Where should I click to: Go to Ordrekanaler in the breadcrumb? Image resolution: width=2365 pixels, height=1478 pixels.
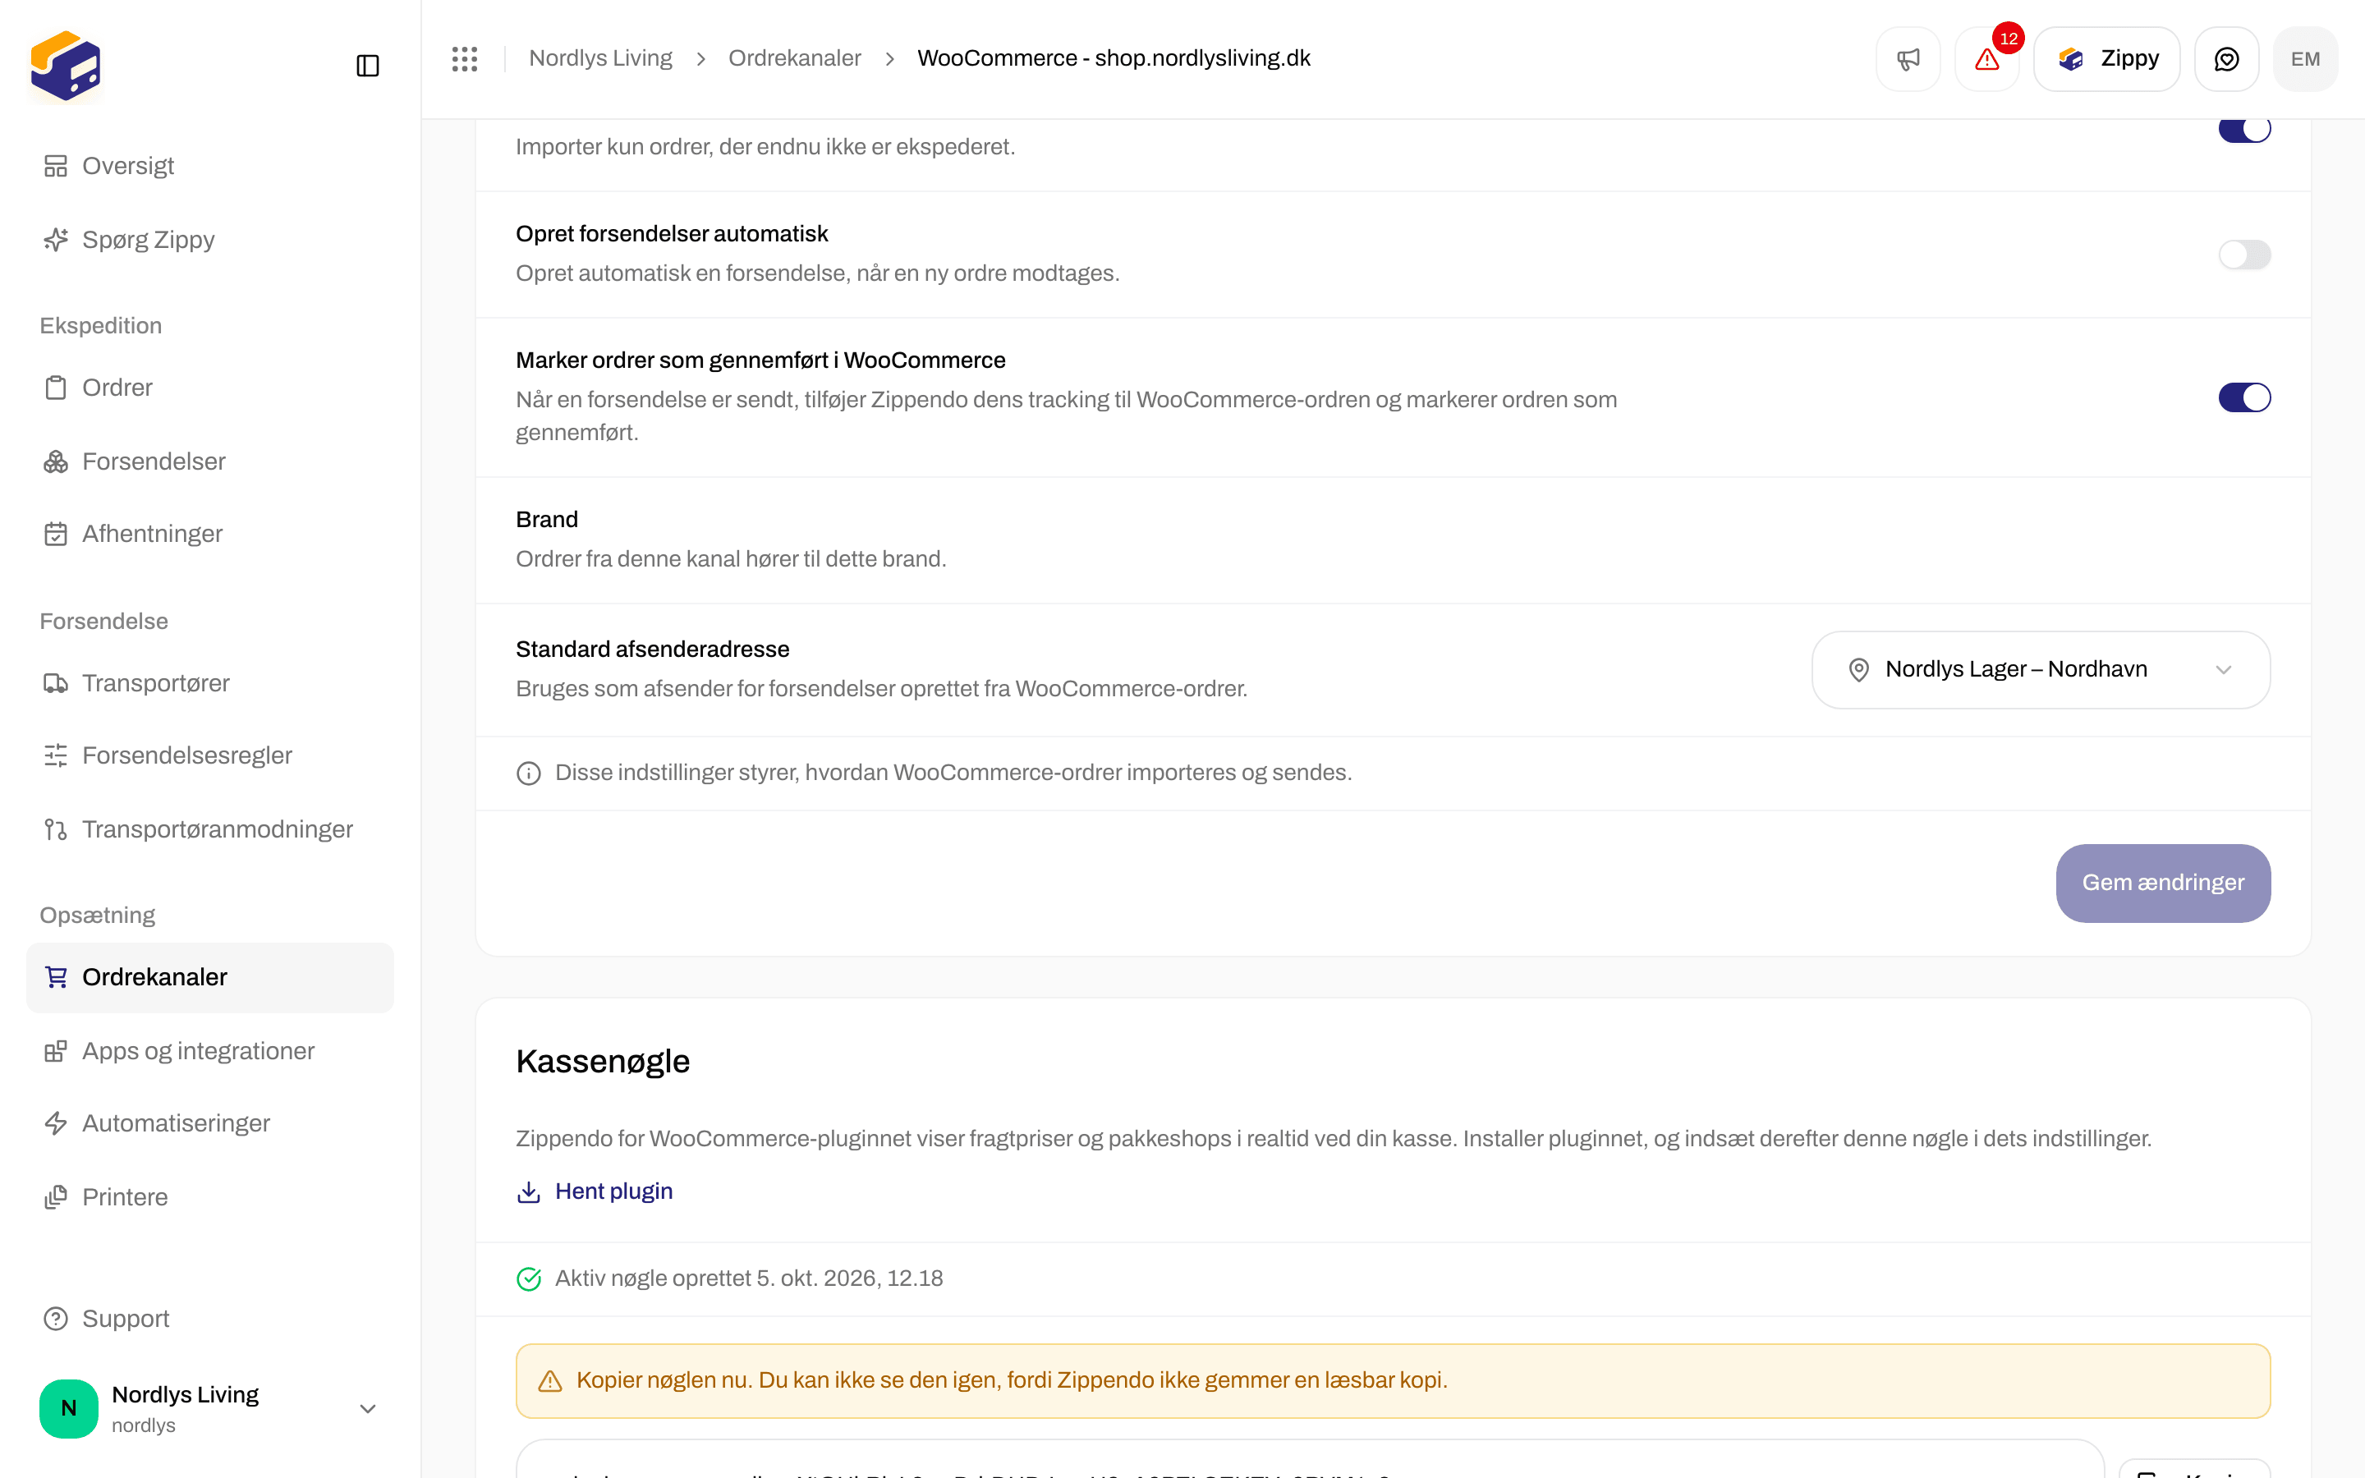coord(795,58)
